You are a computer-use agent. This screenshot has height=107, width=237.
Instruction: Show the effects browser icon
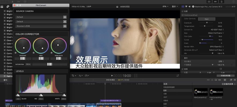(x=231, y=80)
